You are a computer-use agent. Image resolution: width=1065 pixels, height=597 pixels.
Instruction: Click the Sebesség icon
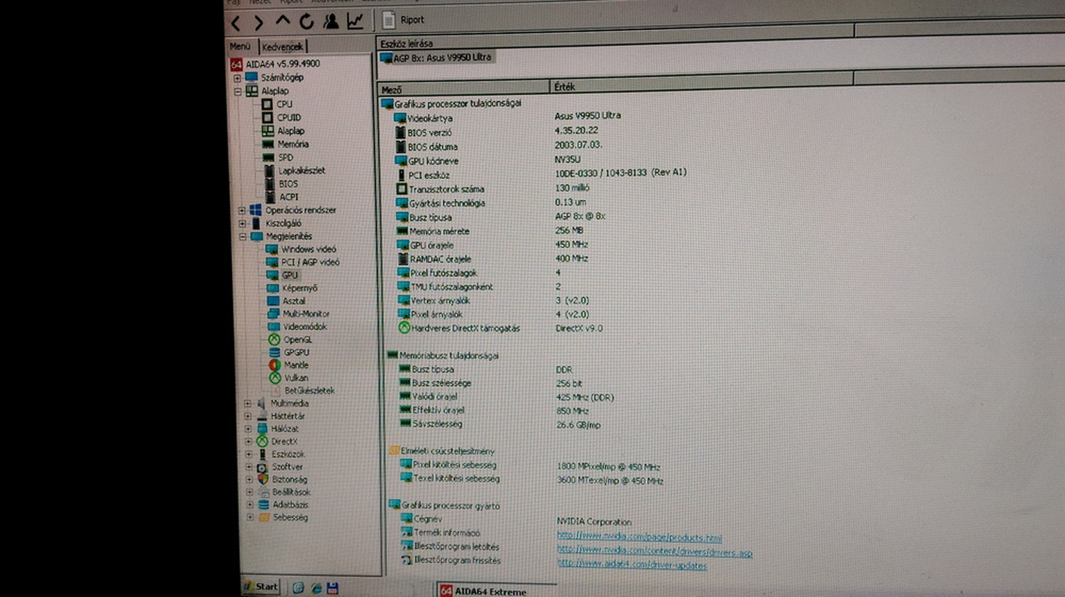pyautogui.click(x=264, y=518)
